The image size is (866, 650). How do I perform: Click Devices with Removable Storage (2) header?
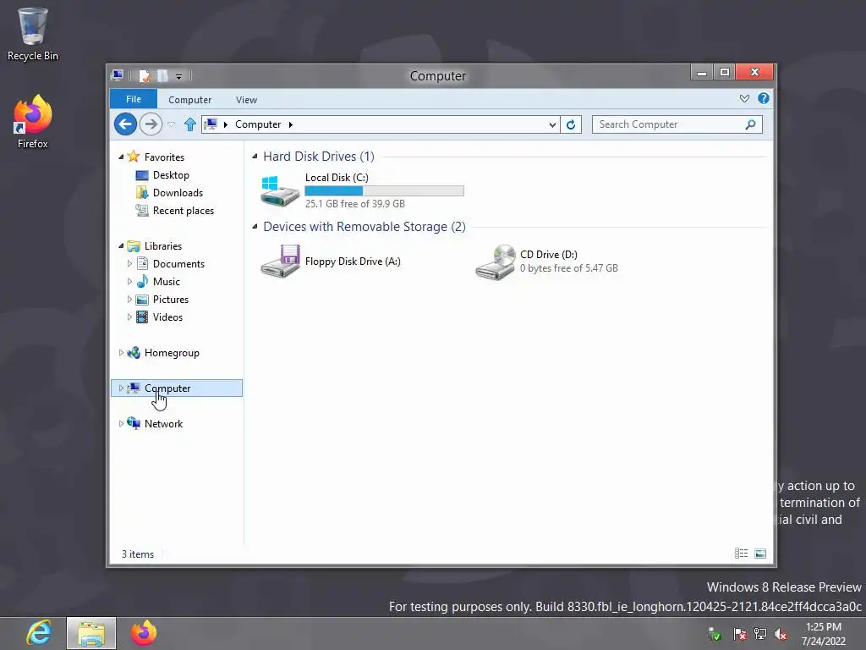click(364, 227)
